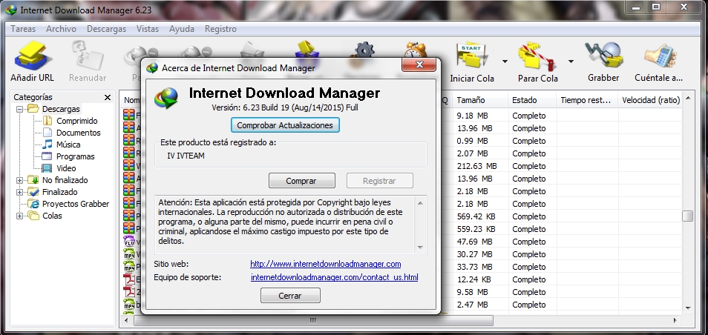Viewport: 708px width, 335px height.
Task: Select the Documentos category
Action: point(79,133)
